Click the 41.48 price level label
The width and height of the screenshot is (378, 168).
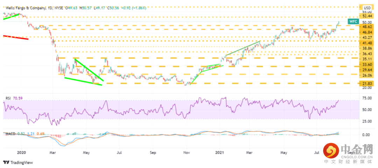367,43
